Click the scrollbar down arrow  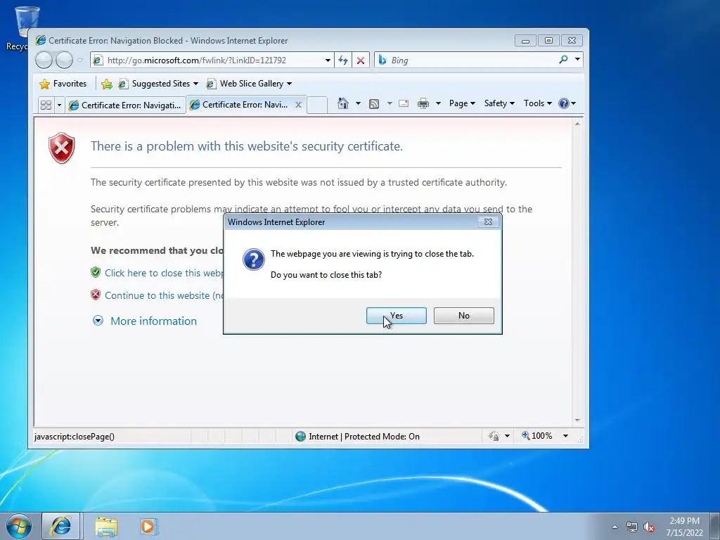(578, 420)
